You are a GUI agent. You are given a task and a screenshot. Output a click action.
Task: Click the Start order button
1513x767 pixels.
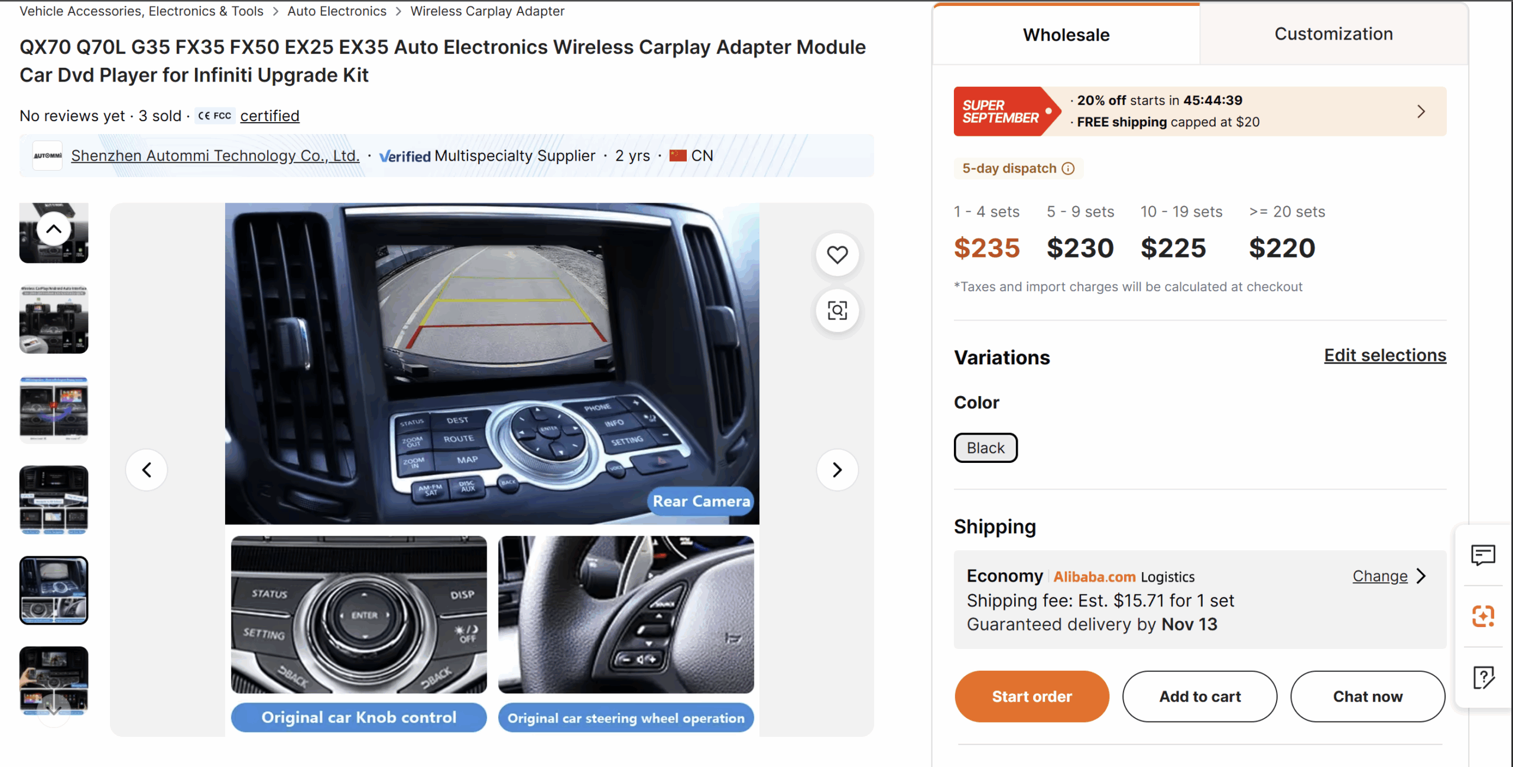click(1031, 697)
